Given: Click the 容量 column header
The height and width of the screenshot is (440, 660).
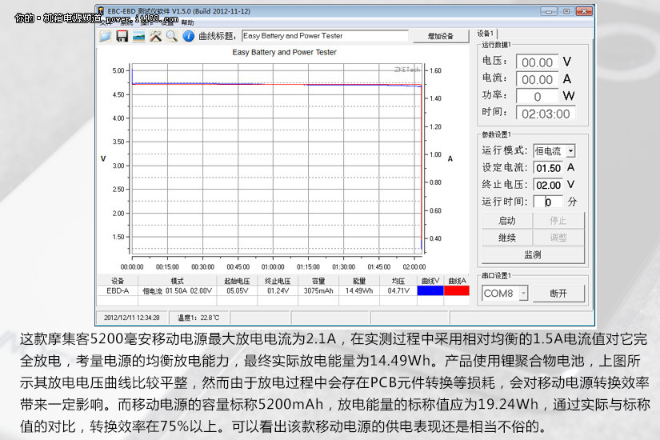Looking at the screenshot, I should coord(318,281).
